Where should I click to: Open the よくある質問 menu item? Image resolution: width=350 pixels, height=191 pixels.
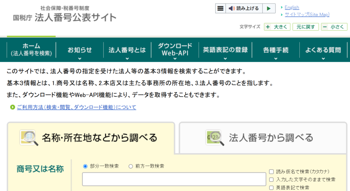point(323,50)
